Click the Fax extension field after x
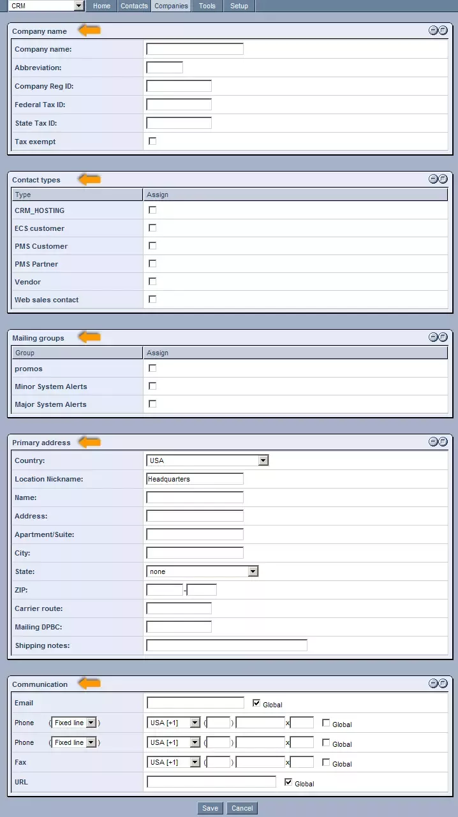Image resolution: width=458 pixels, height=817 pixels. [x=302, y=762]
